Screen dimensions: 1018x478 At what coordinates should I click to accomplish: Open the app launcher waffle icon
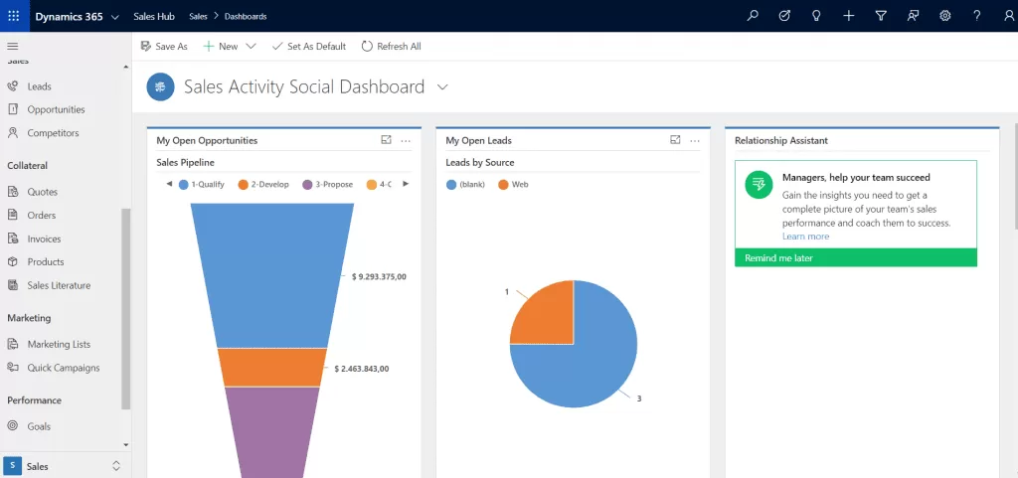click(13, 16)
